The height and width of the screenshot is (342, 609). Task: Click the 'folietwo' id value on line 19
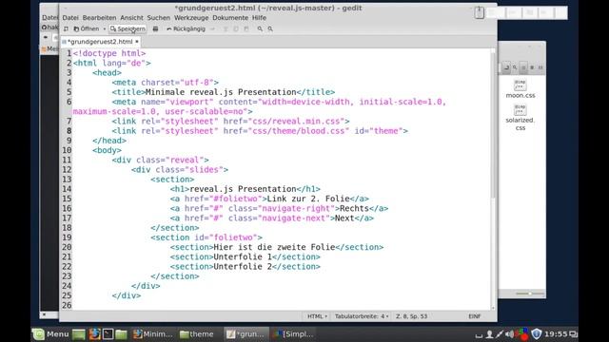pyautogui.click(x=235, y=237)
